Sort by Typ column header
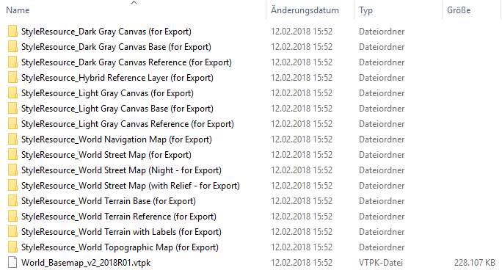The height and width of the screenshot is (276, 502). (366, 10)
